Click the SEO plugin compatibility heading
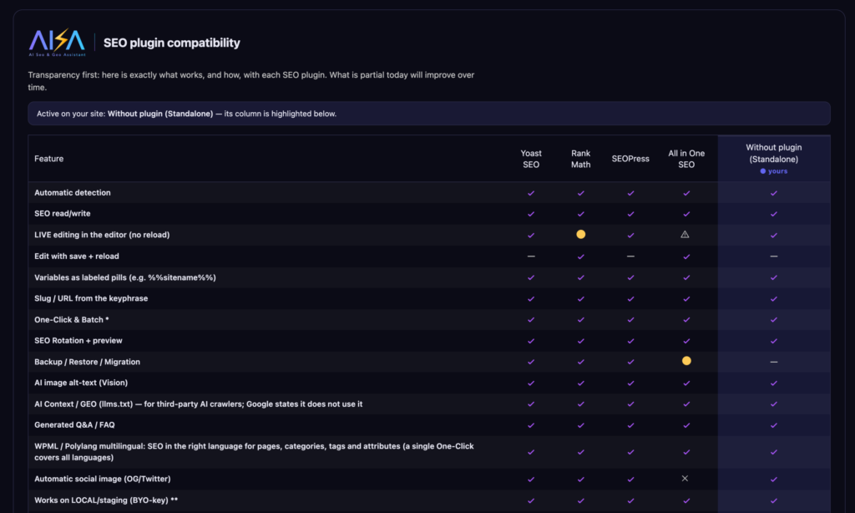 click(x=172, y=43)
